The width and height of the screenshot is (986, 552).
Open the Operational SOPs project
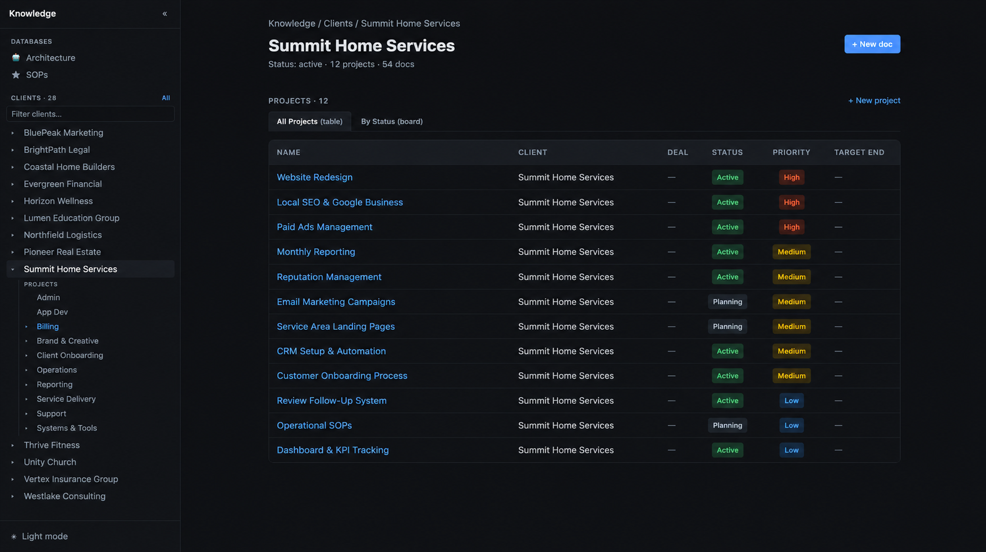(314, 425)
